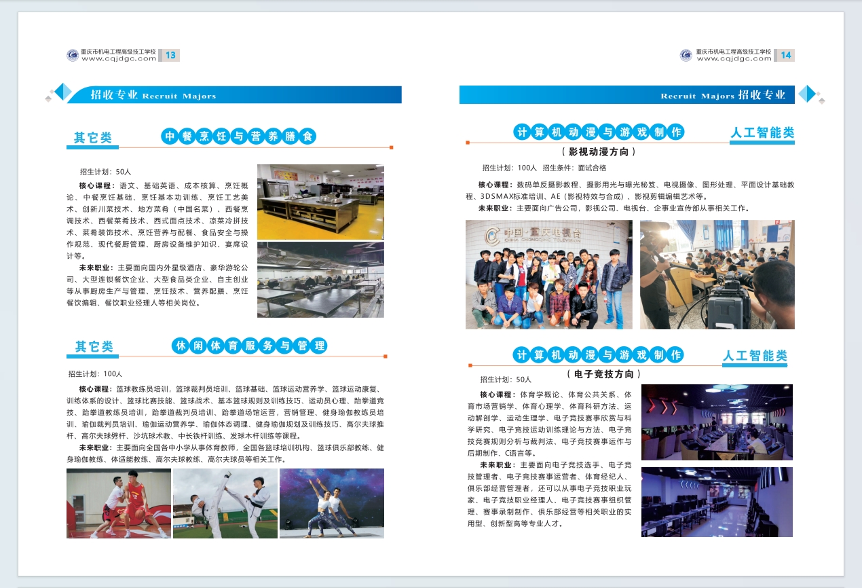Click 招生计划：50人 in the 电子竞技 section
Image resolution: width=862 pixels, height=588 pixels.
coord(506,380)
